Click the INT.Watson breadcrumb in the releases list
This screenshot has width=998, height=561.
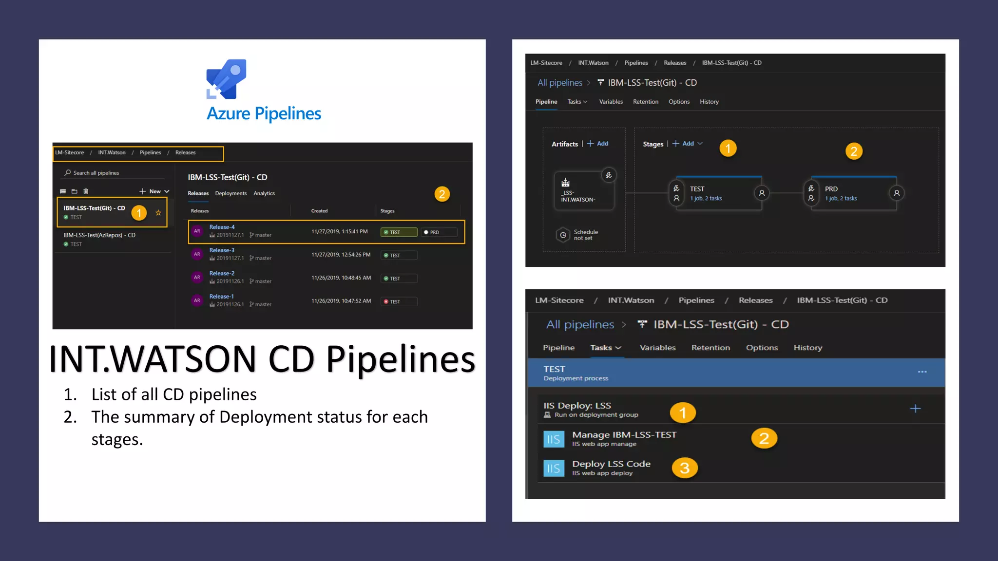coord(112,152)
